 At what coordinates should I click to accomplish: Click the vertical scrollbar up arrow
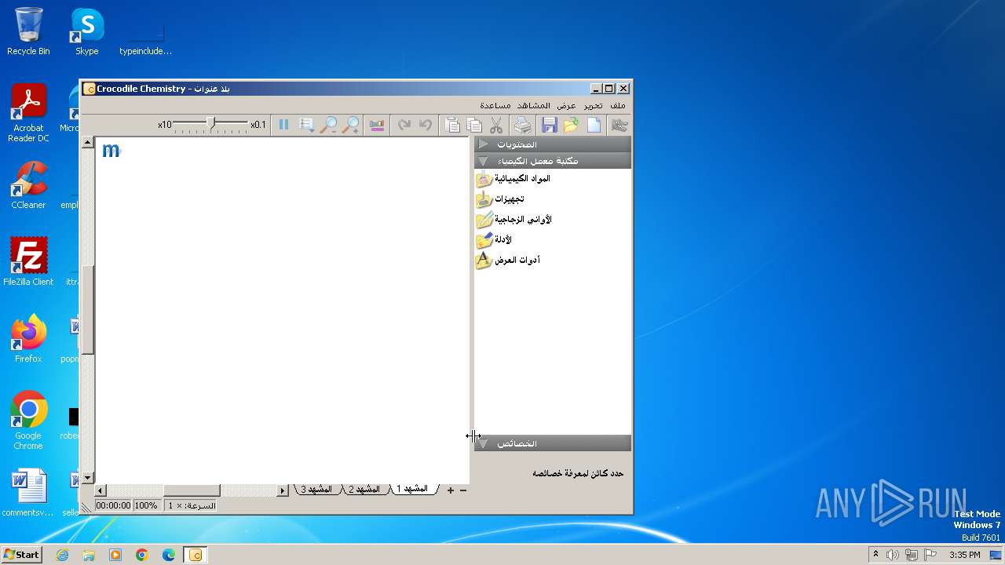click(x=88, y=143)
